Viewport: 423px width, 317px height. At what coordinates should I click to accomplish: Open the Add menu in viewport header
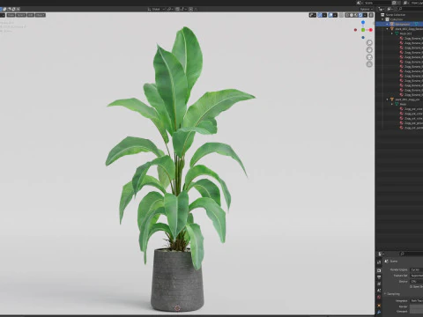pyautogui.click(x=31, y=15)
